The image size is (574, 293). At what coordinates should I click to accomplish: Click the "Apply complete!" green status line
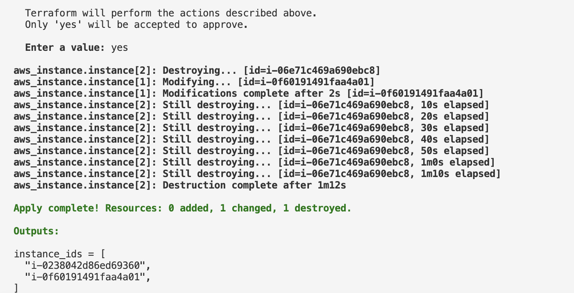pyautogui.click(x=182, y=208)
